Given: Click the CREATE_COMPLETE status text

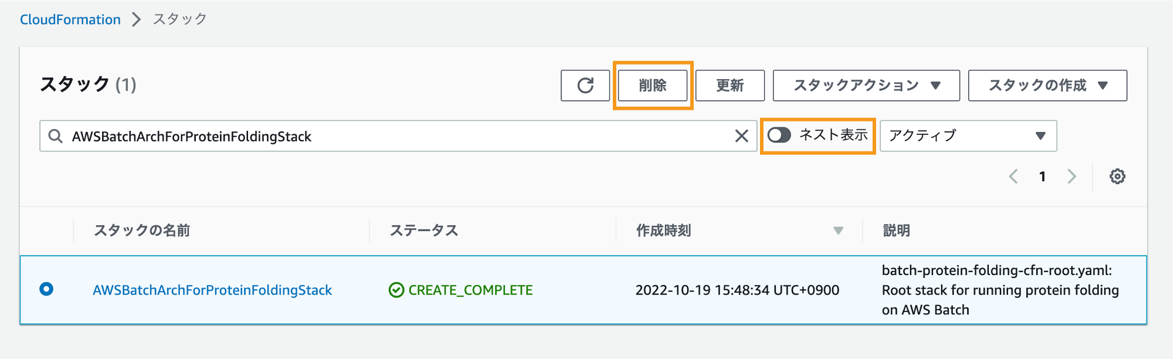Looking at the screenshot, I should pos(470,290).
